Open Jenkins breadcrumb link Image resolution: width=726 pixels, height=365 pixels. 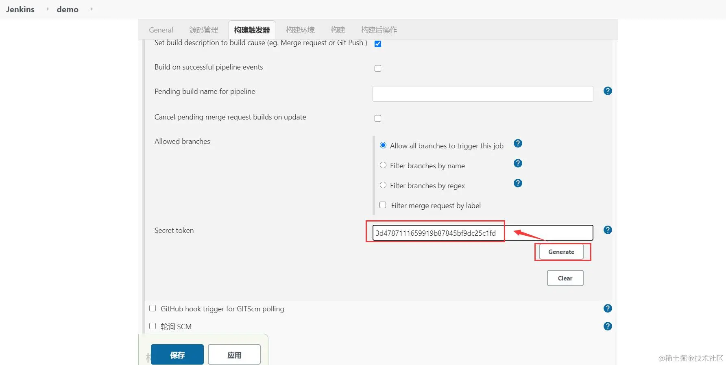(x=20, y=9)
